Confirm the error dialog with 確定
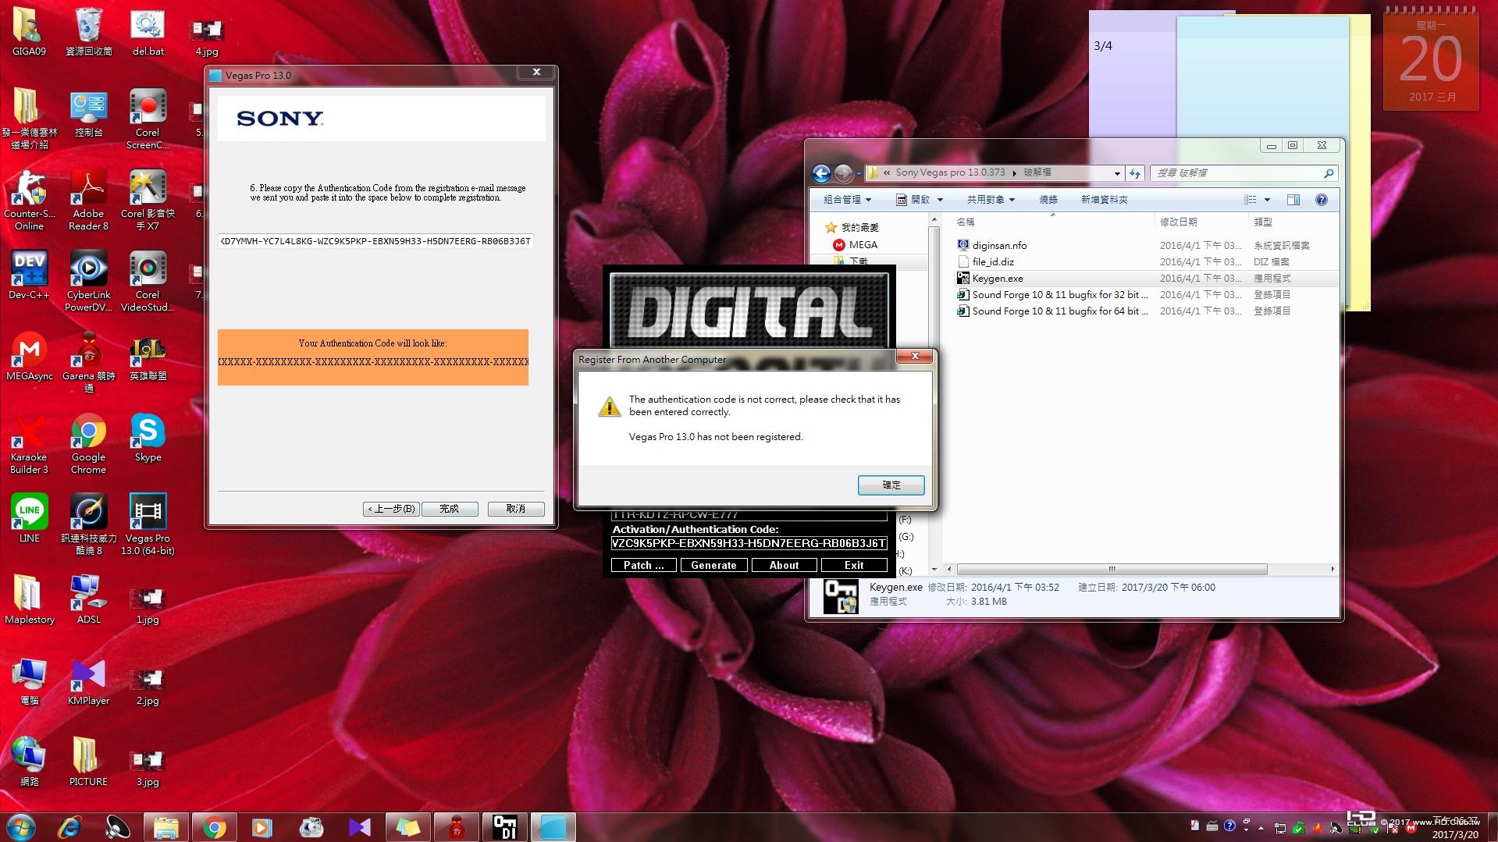Image resolution: width=1498 pixels, height=842 pixels. coord(891,485)
